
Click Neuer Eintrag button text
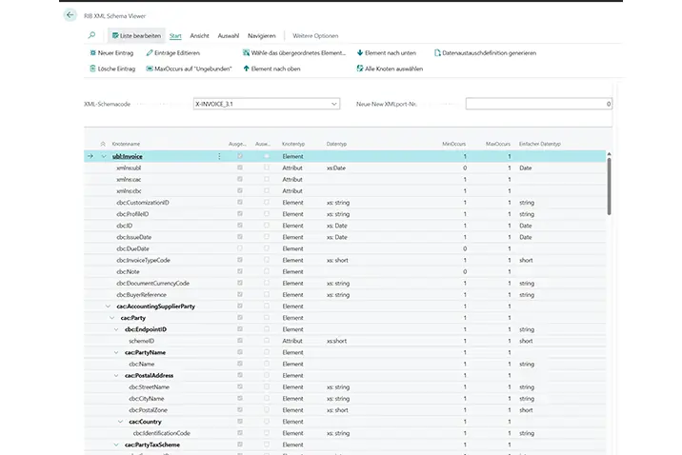115,52
